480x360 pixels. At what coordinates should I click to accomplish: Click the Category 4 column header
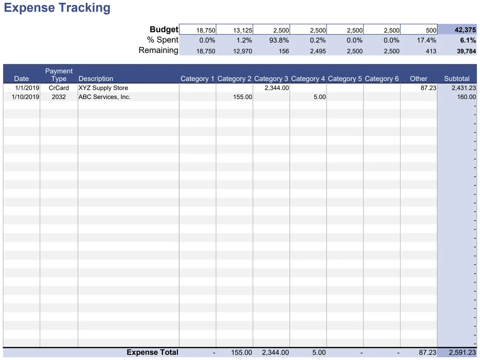308,79
